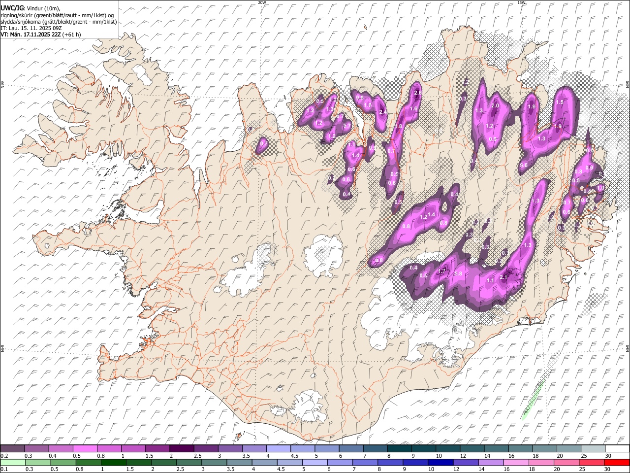Click the 'VT: Mán. 17.11.2025 22Z' valid time
This screenshot has width=630, height=473.
31,34
